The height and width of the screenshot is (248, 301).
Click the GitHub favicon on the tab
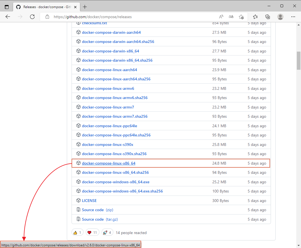point(18,7)
